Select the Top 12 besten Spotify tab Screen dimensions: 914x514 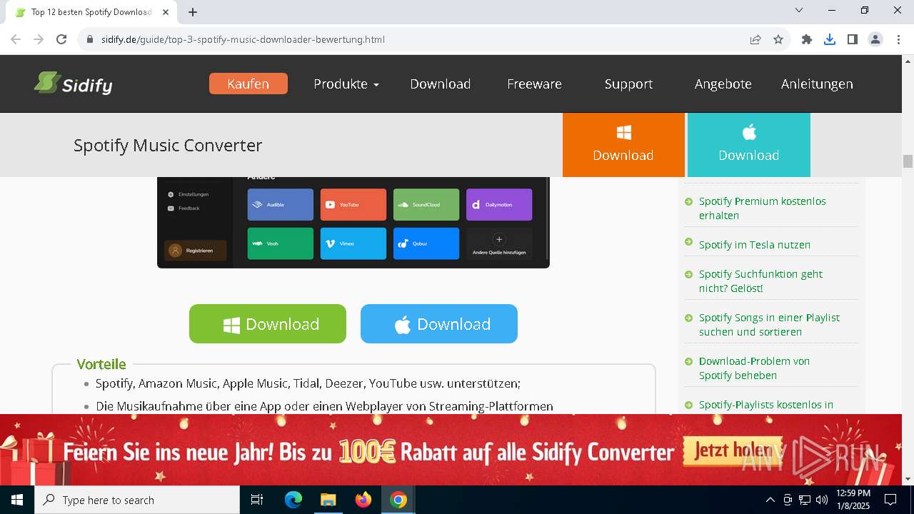tap(91, 12)
